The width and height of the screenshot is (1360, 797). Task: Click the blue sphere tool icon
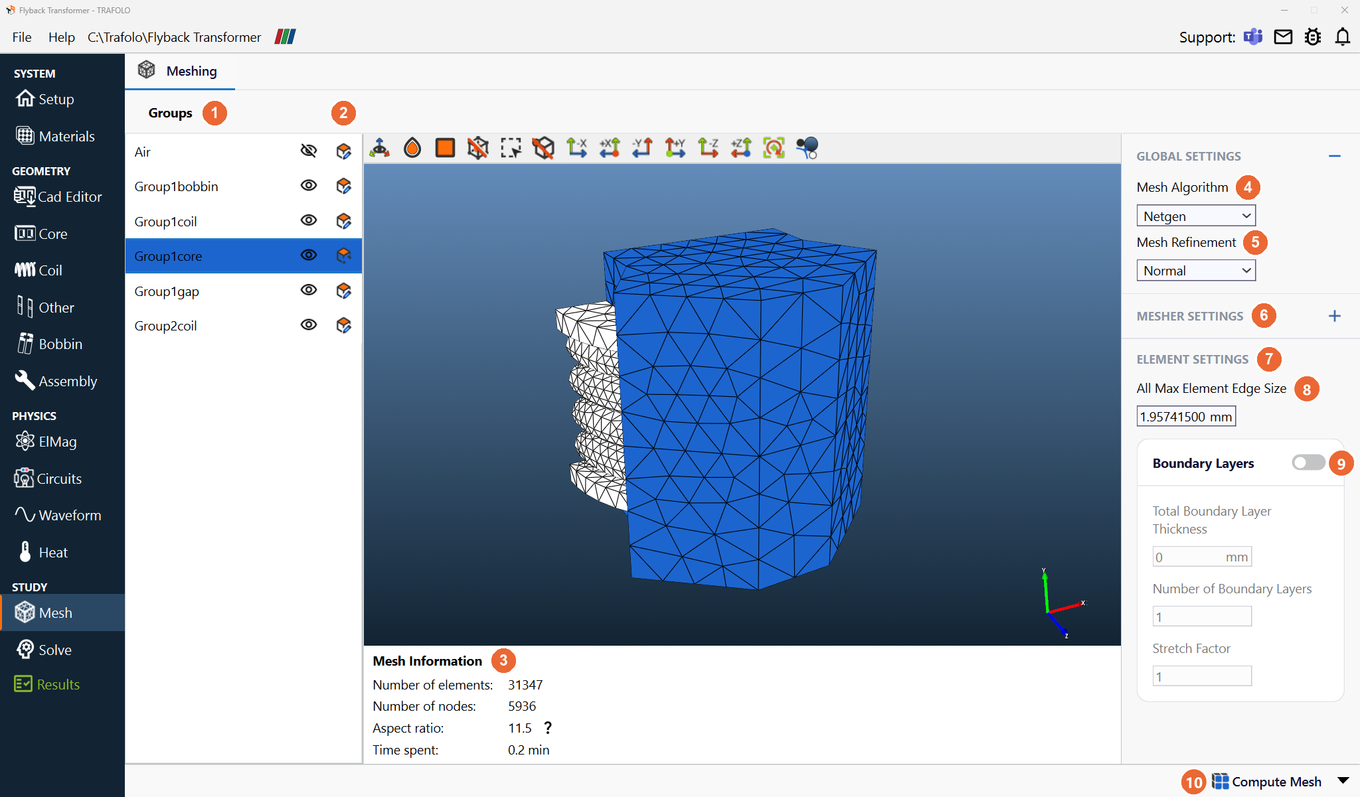807,147
